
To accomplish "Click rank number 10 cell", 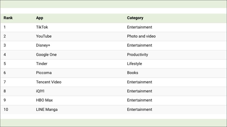I will tap(6, 110).
